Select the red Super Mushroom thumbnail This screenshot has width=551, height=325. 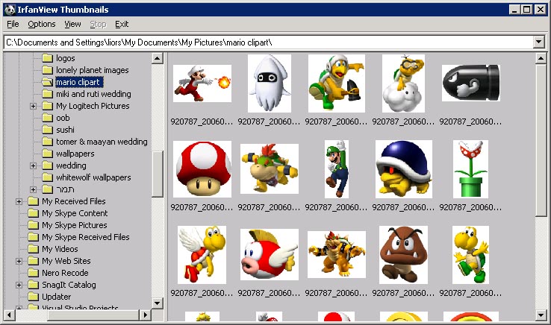pyautogui.click(x=202, y=169)
